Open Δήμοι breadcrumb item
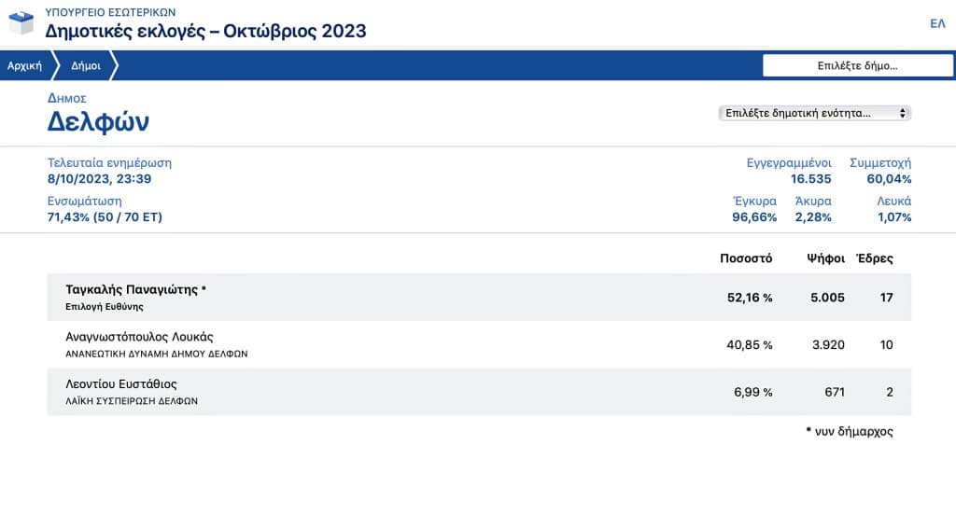This screenshot has height=529, width=956. click(87, 65)
